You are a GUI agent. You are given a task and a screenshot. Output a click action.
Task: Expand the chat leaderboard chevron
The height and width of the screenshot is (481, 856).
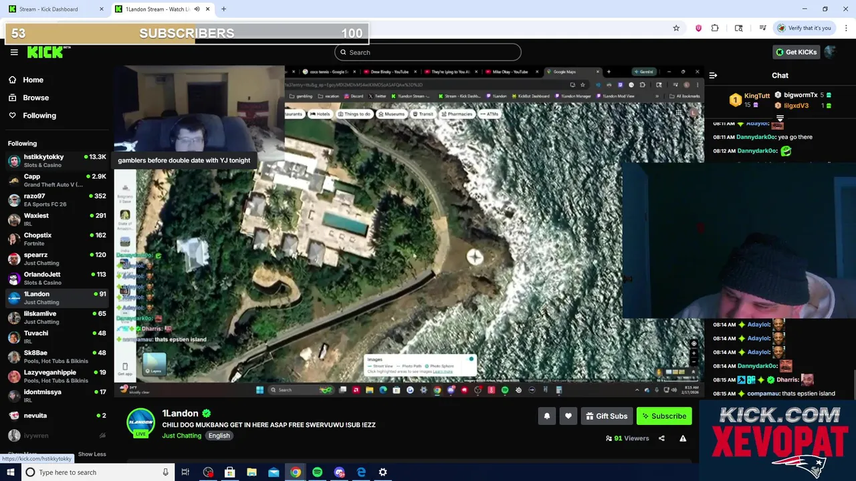780,118
